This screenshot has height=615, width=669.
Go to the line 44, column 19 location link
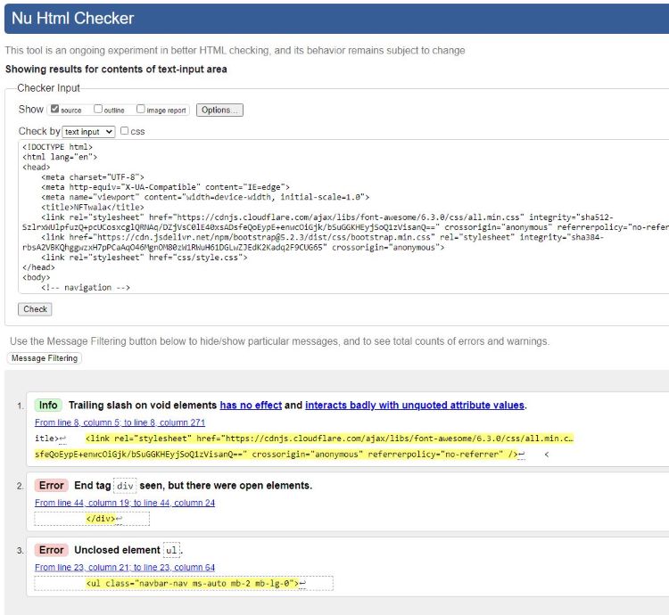(125, 503)
